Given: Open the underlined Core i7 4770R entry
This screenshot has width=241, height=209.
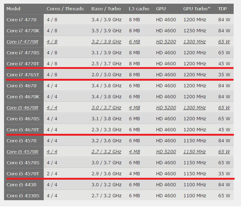Looking at the screenshot, I should [x=22, y=42].
